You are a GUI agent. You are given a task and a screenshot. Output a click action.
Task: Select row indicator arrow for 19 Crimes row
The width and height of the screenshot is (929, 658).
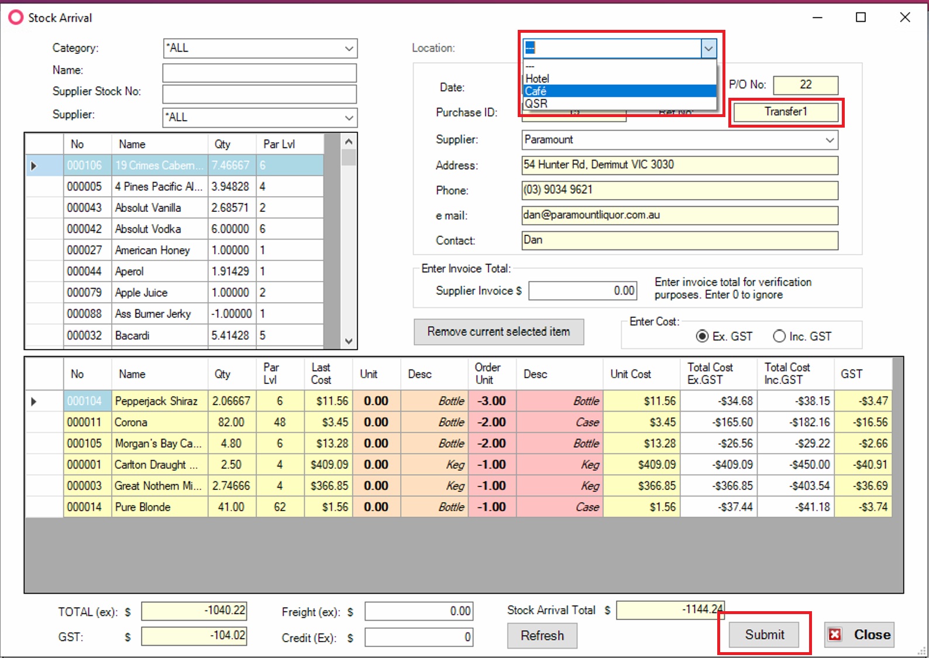pos(34,166)
